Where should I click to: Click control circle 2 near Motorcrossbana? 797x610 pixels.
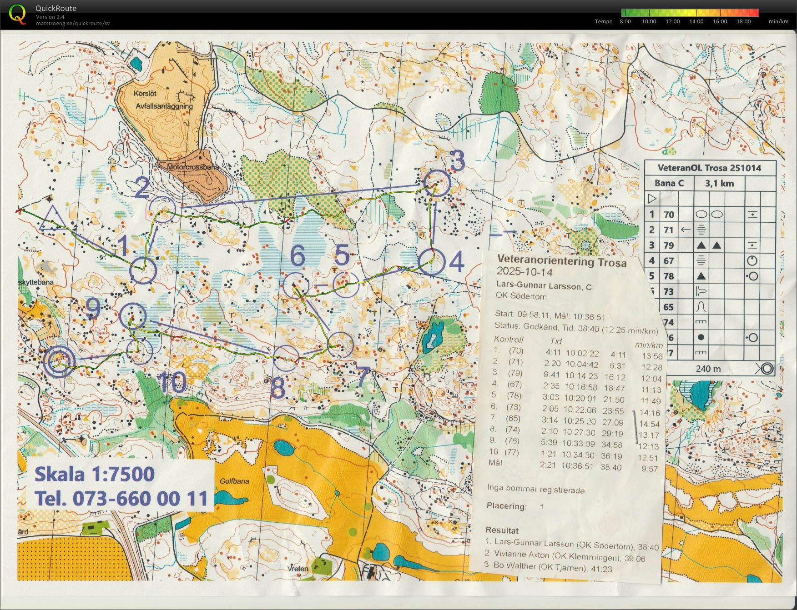162,210
